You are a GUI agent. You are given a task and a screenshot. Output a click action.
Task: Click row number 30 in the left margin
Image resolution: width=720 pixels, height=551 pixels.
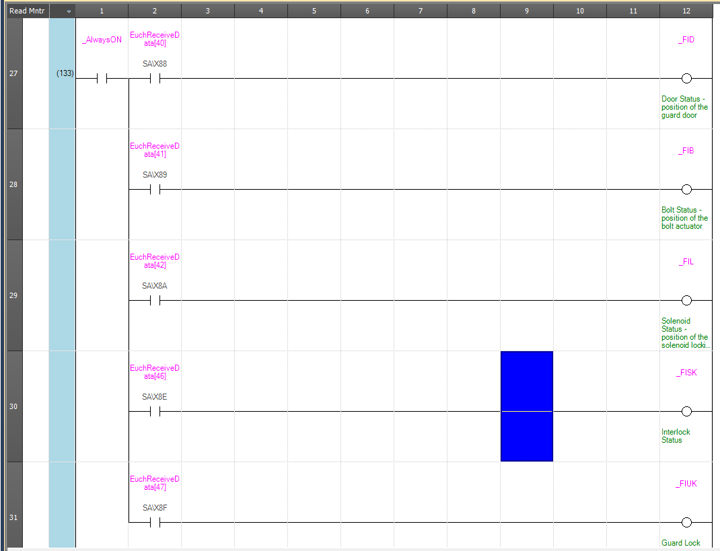click(13, 407)
